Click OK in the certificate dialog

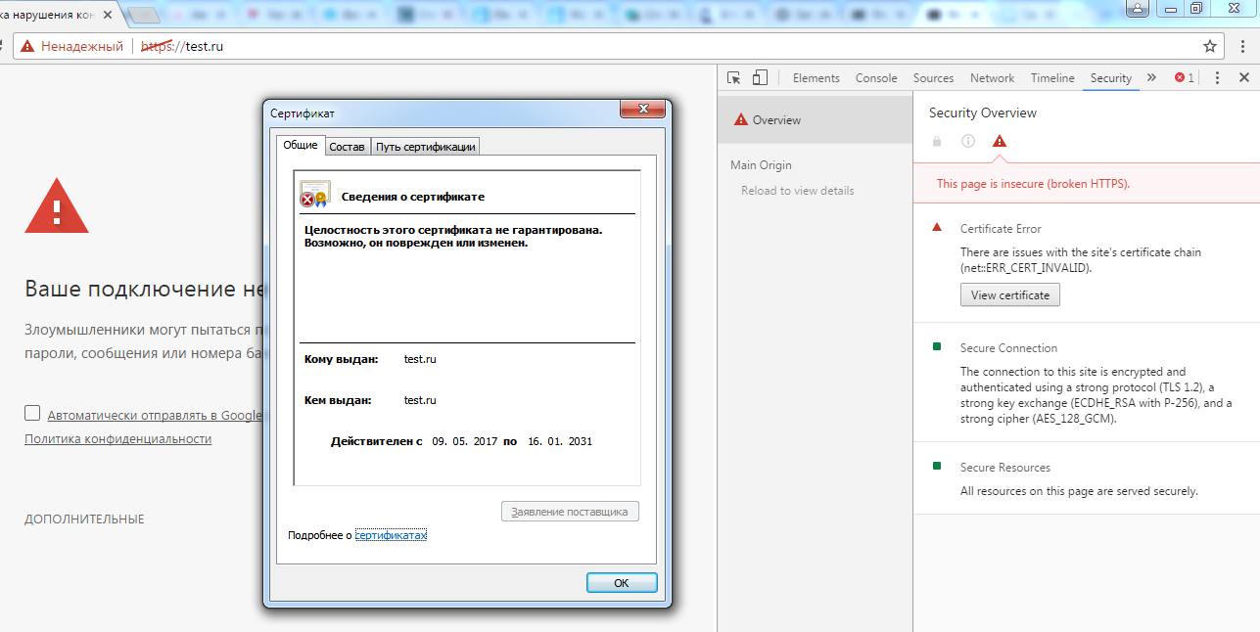point(622,583)
